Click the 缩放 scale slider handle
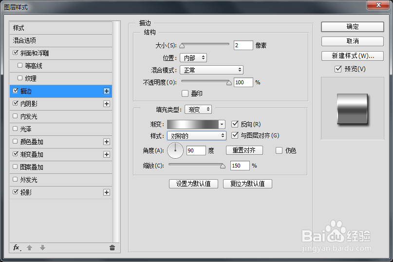Image resolution: width=393 pixels, height=262 pixels. pos(223,166)
